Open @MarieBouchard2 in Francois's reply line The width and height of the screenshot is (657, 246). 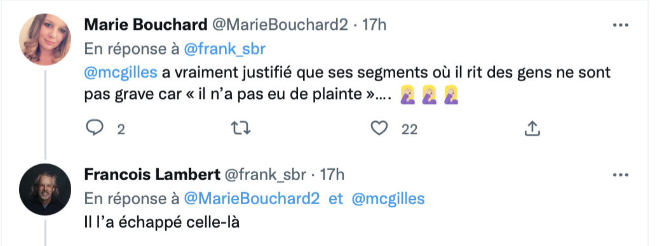tap(252, 199)
